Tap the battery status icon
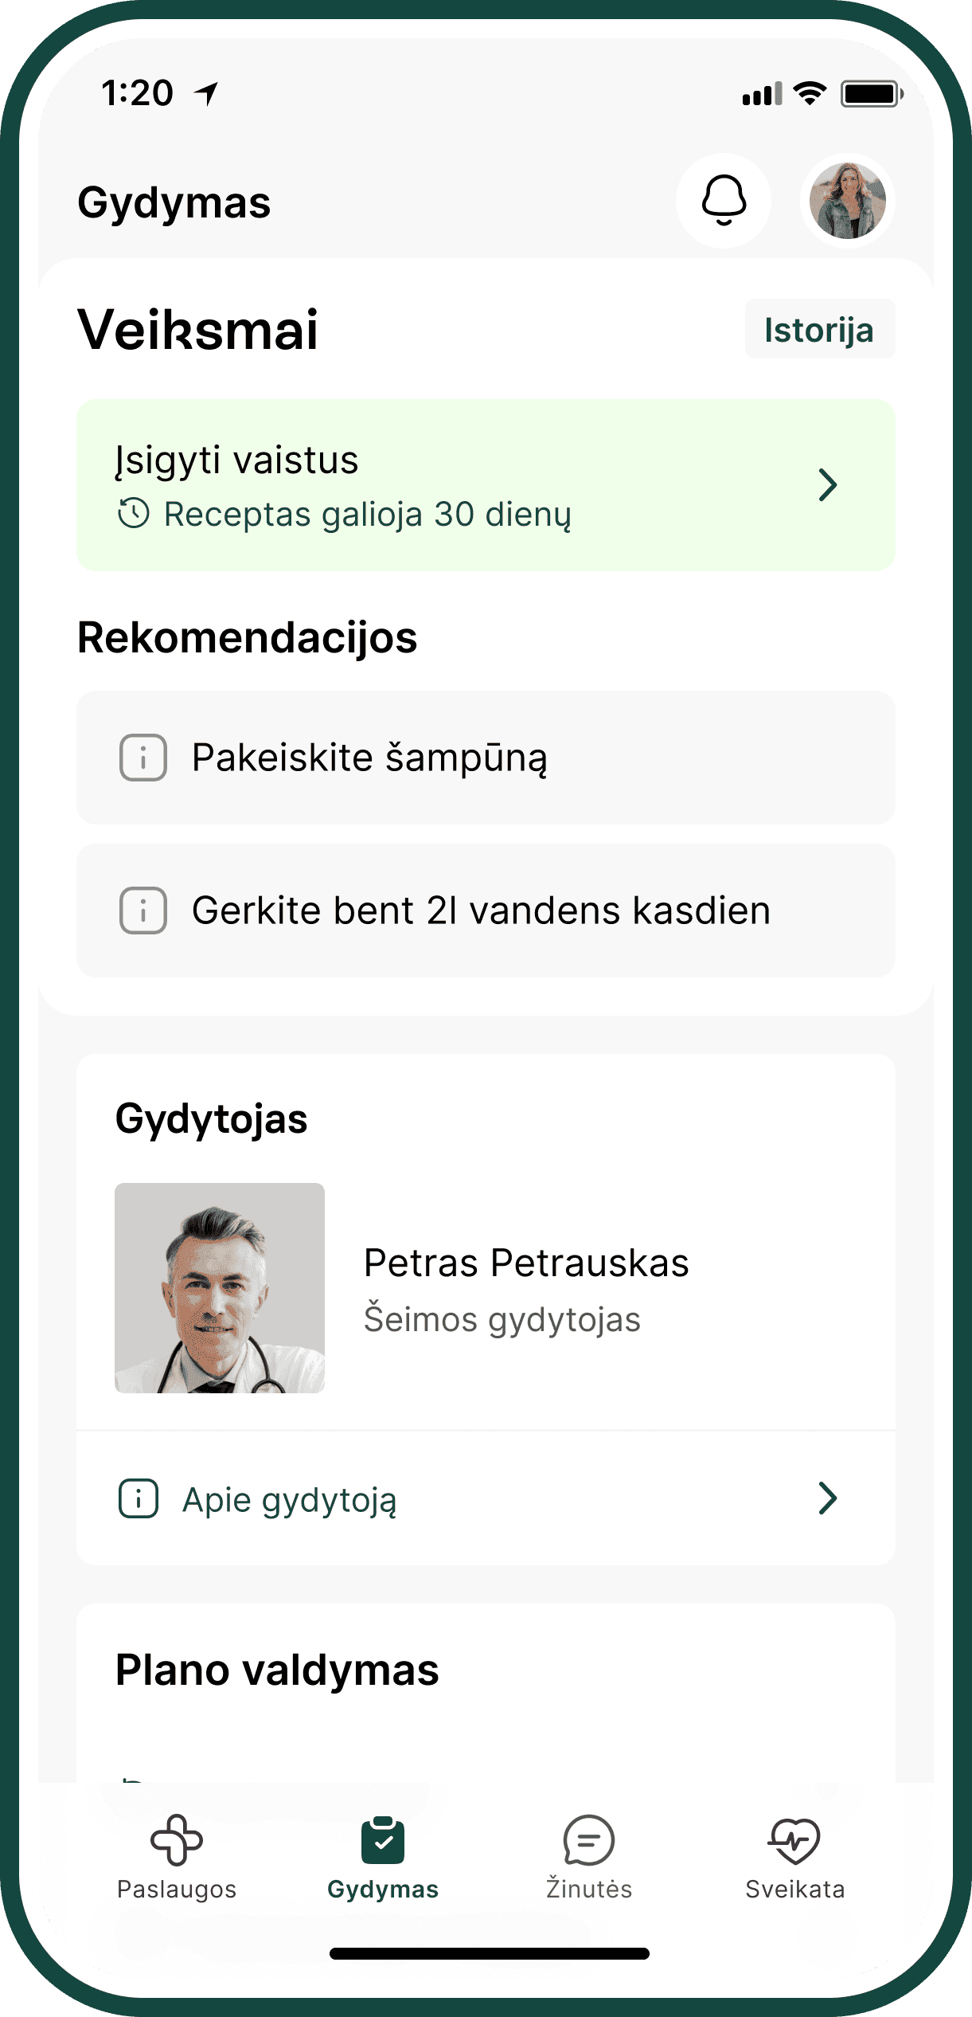The image size is (972, 2017). [872, 94]
